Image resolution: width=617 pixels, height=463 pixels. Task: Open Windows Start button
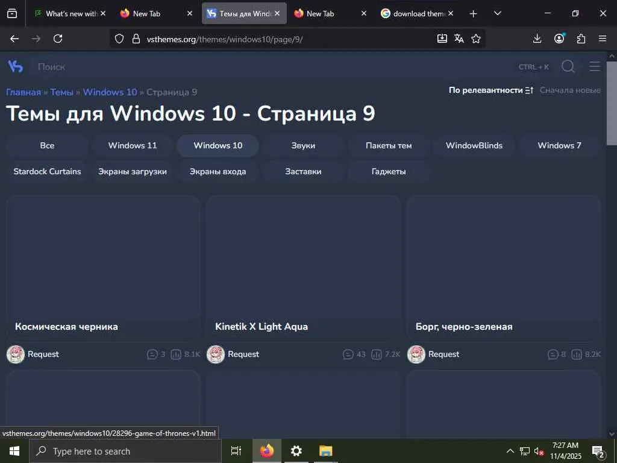14,451
